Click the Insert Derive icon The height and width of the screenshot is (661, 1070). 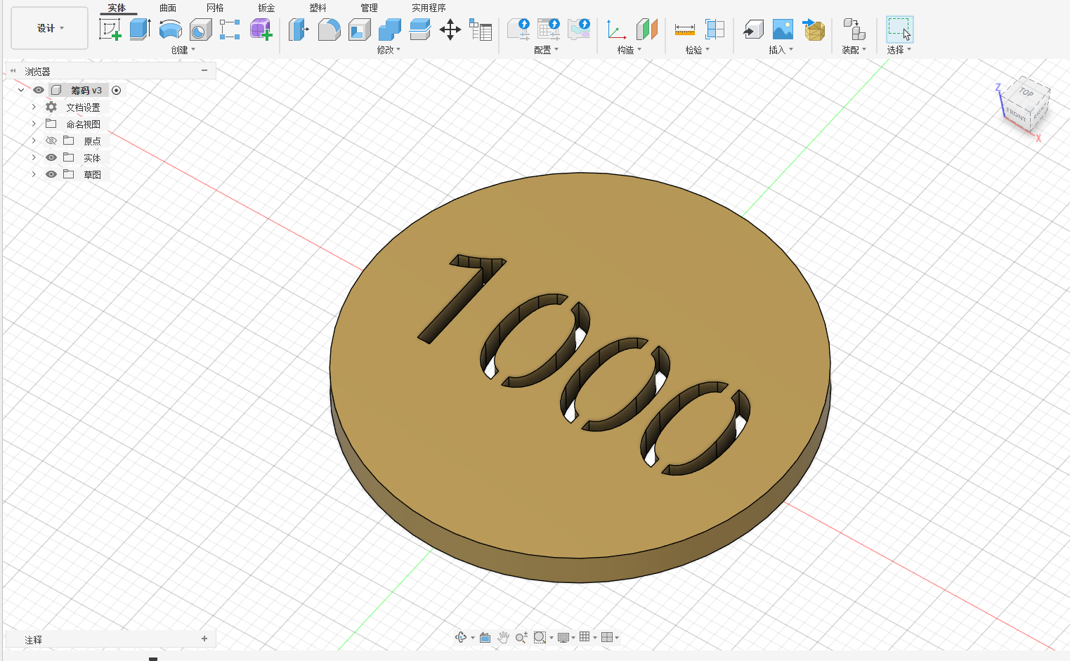tap(753, 30)
